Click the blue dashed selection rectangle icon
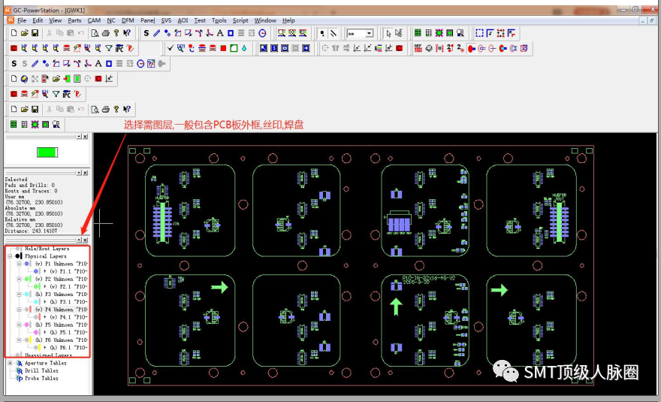The width and height of the screenshot is (661, 402). tap(479, 33)
